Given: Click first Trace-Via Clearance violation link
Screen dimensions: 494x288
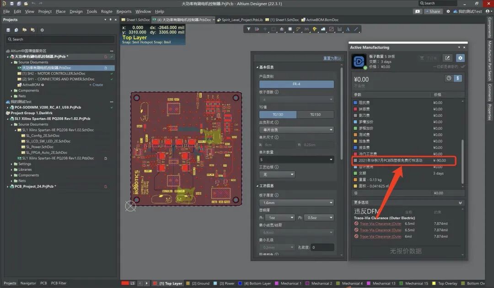Looking at the screenshot, I should click(380, 224).
